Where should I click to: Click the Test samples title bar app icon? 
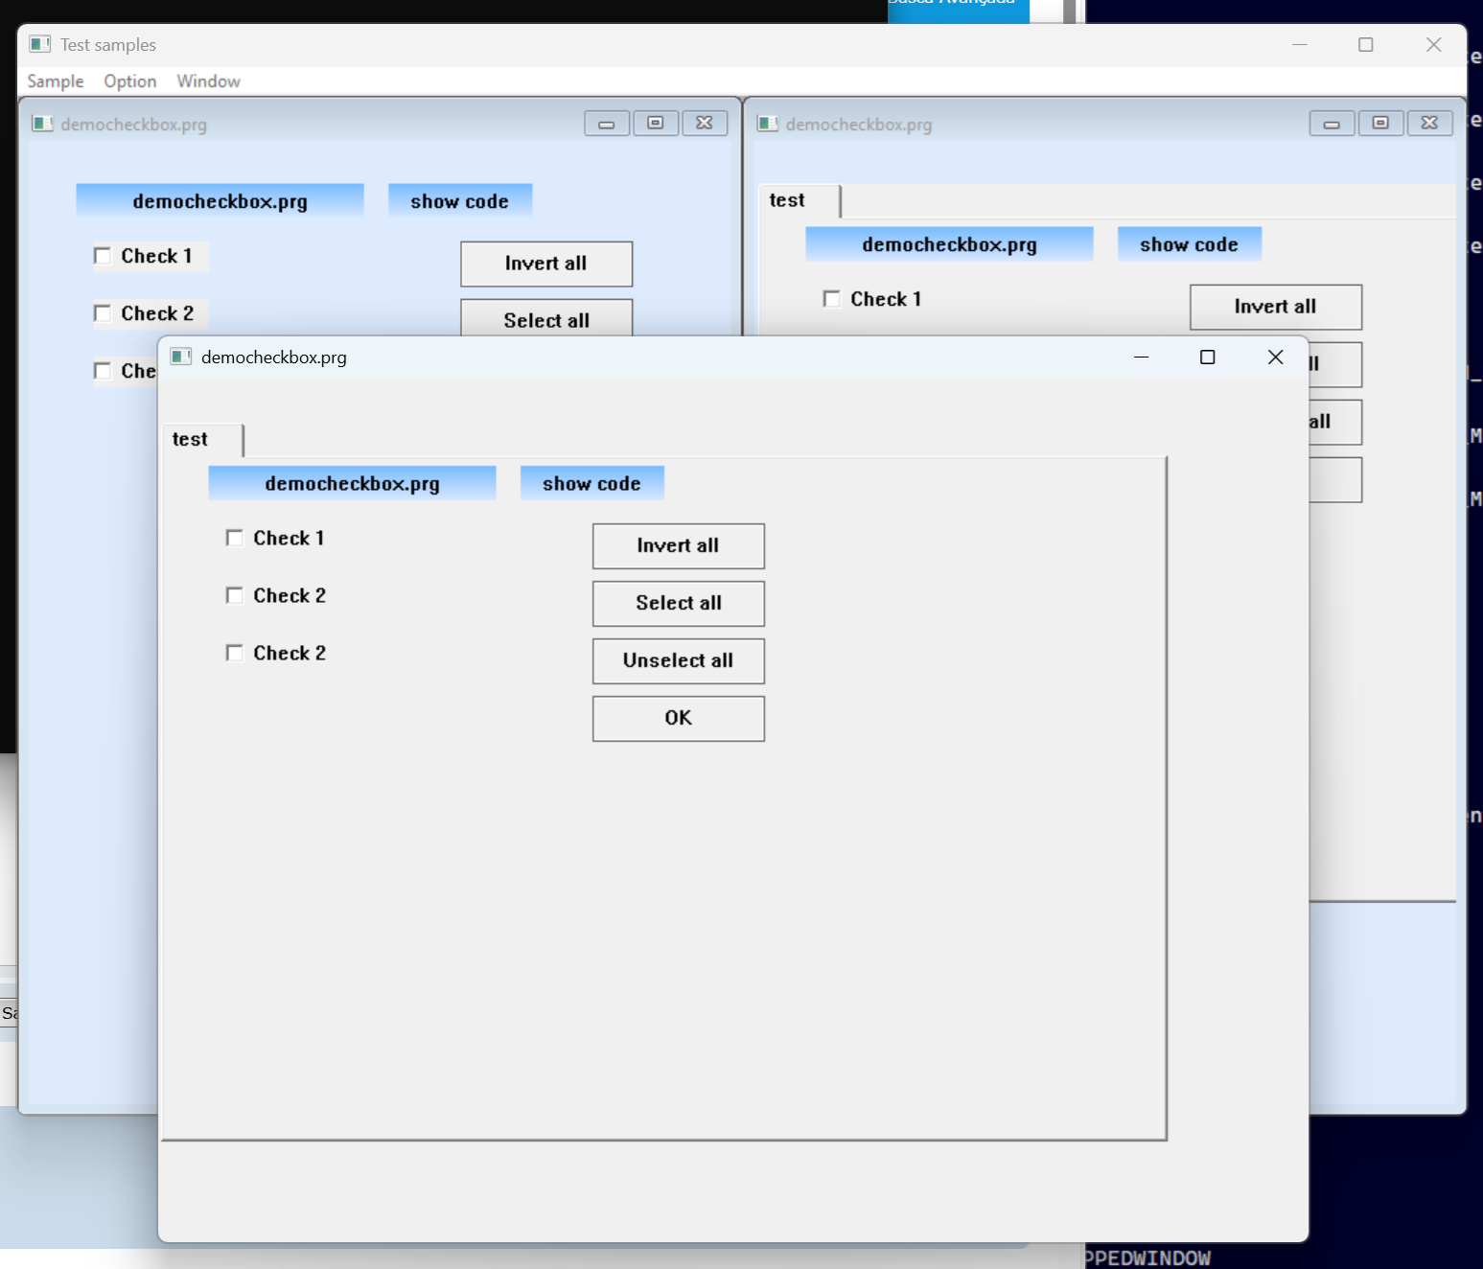point(40,44)
